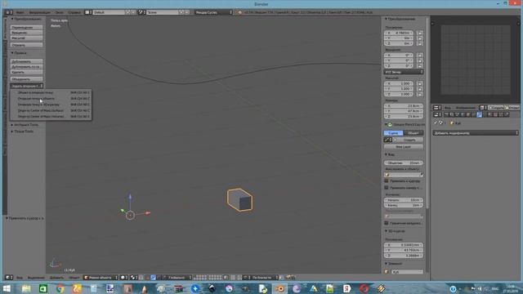The width and height of the screenshot is (523, 294).
Task: Click the image browse icon in image editor header
Action: pos(483,108)
